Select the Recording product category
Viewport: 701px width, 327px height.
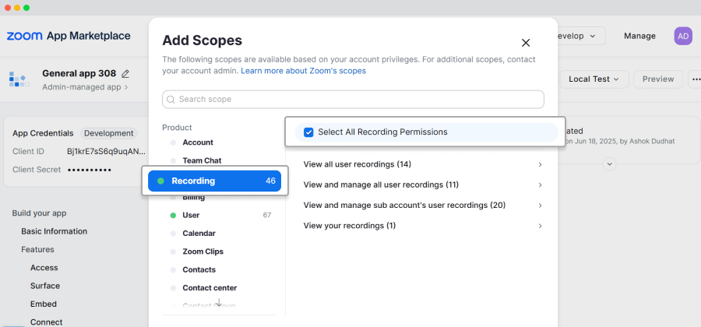(215, 181)
